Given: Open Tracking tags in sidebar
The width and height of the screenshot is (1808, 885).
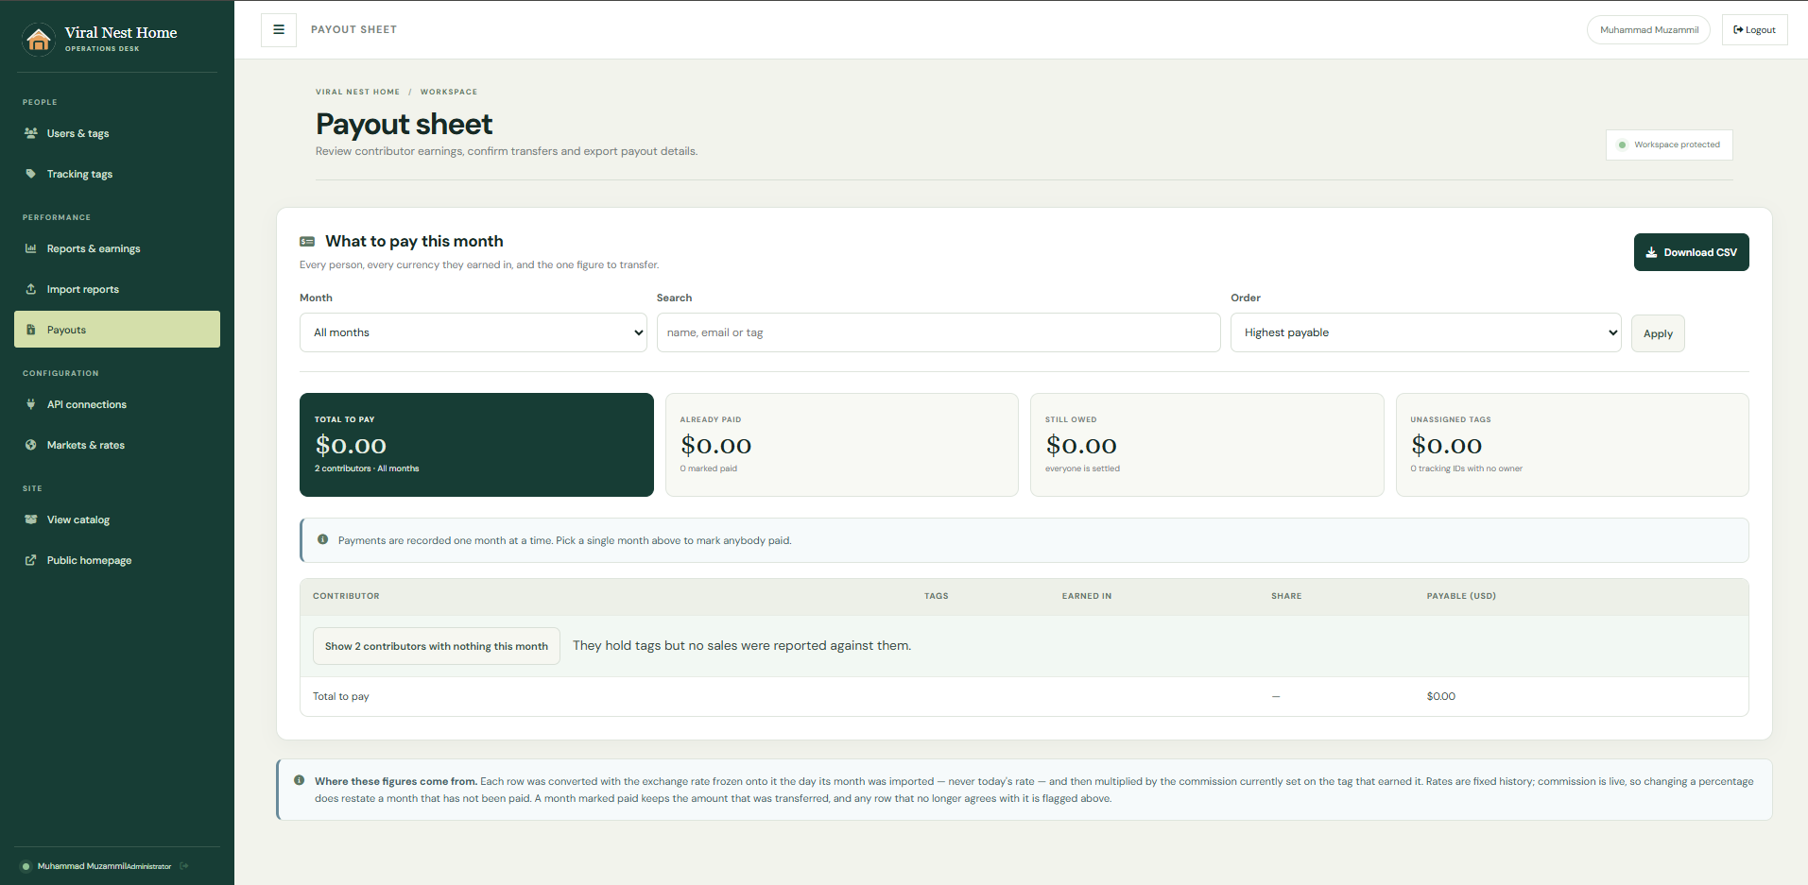Looking at the screenshot, I should [117, 174].
